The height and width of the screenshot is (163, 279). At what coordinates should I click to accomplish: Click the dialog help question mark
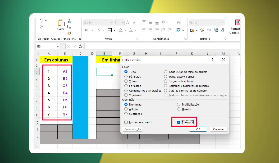212,60
